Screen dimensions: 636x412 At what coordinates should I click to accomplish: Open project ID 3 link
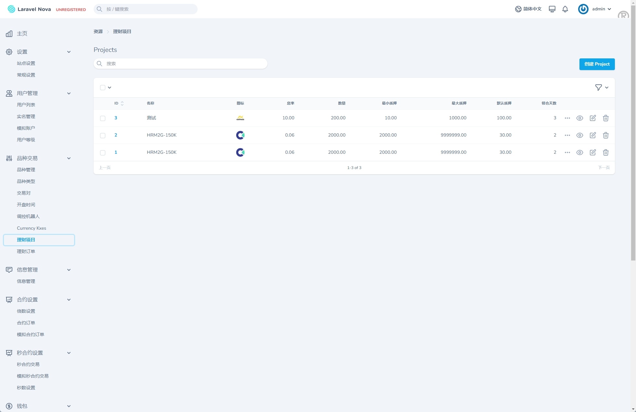click(116, 118)
